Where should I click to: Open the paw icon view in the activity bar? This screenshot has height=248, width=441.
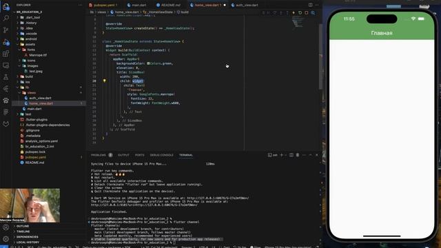[x=6, y=101]
